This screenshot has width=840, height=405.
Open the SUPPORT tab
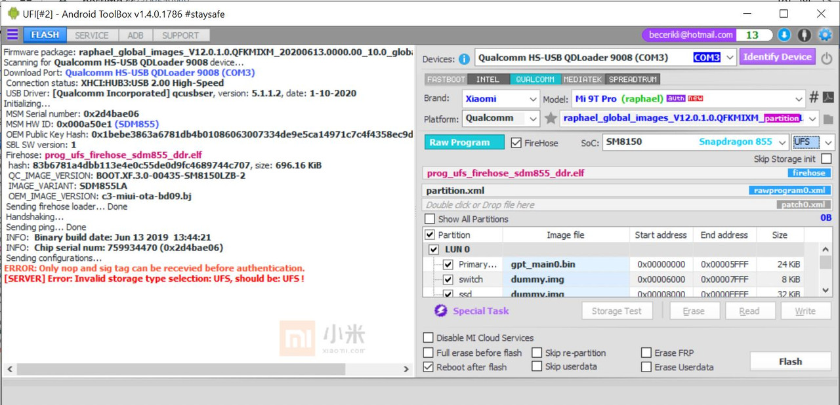pyautogui.click(x=180, y=35)
